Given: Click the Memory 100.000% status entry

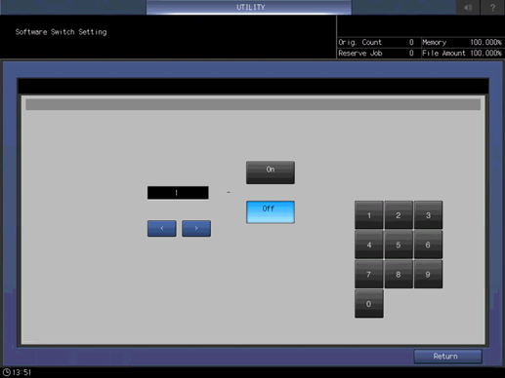Looking at the screenshot, I should coord(462,42).
